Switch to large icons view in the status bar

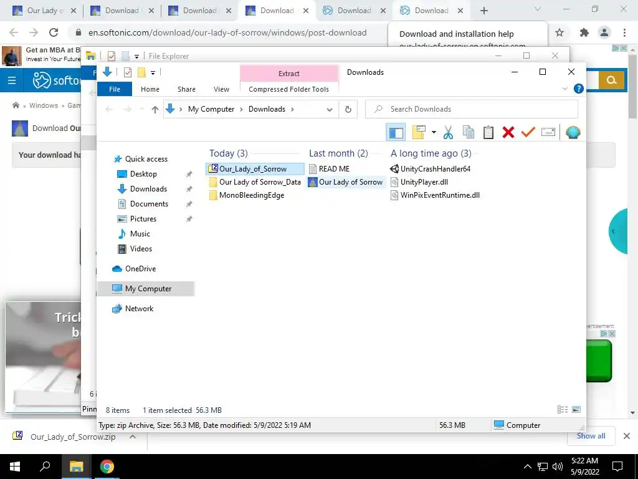pyautogui.click(x=576, y=410)
